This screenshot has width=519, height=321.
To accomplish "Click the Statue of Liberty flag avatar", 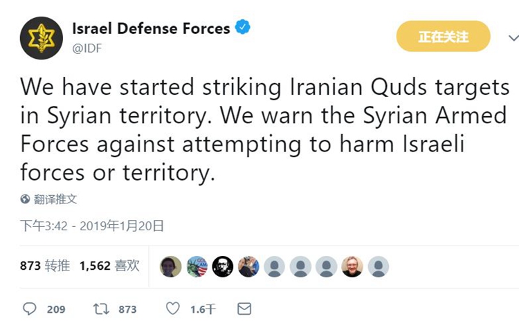I will (197, 266).
